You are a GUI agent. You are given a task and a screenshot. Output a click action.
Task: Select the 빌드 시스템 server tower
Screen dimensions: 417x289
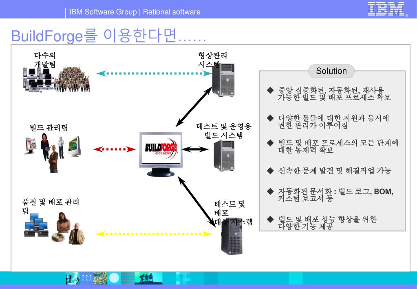tap(224, 156)
